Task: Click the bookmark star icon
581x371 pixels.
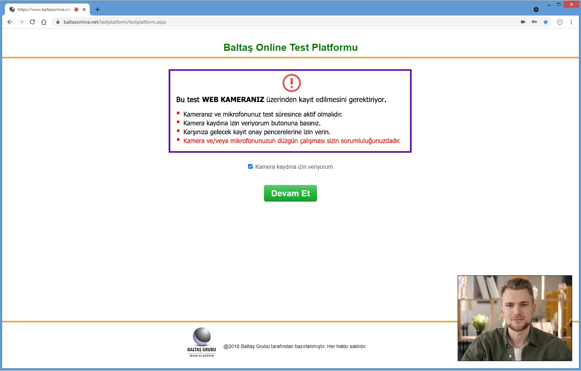Action: tap(546, 22)
